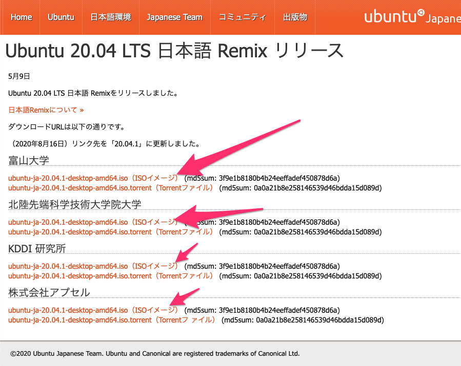Click the ISO md5sum text under 富山大学
461x366 pixels.
point(262,178)
